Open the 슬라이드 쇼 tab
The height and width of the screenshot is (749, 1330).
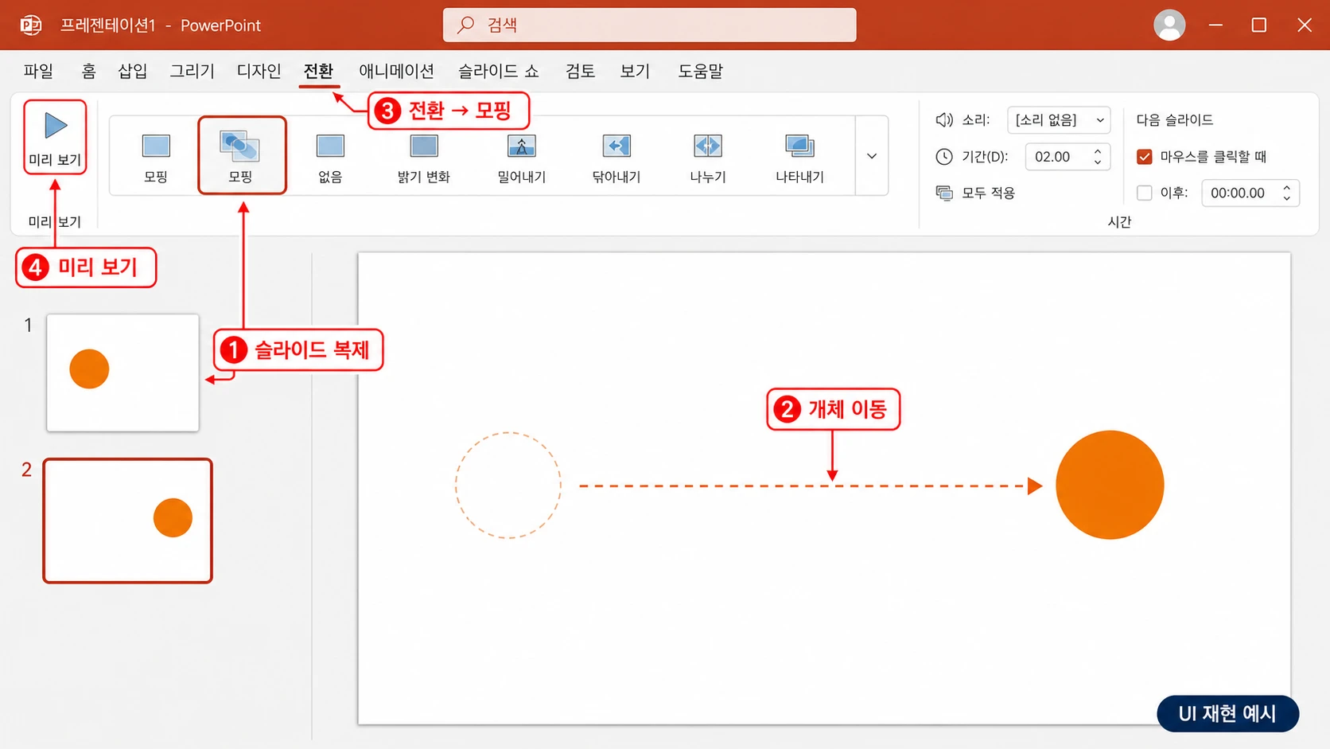[499, 71]
